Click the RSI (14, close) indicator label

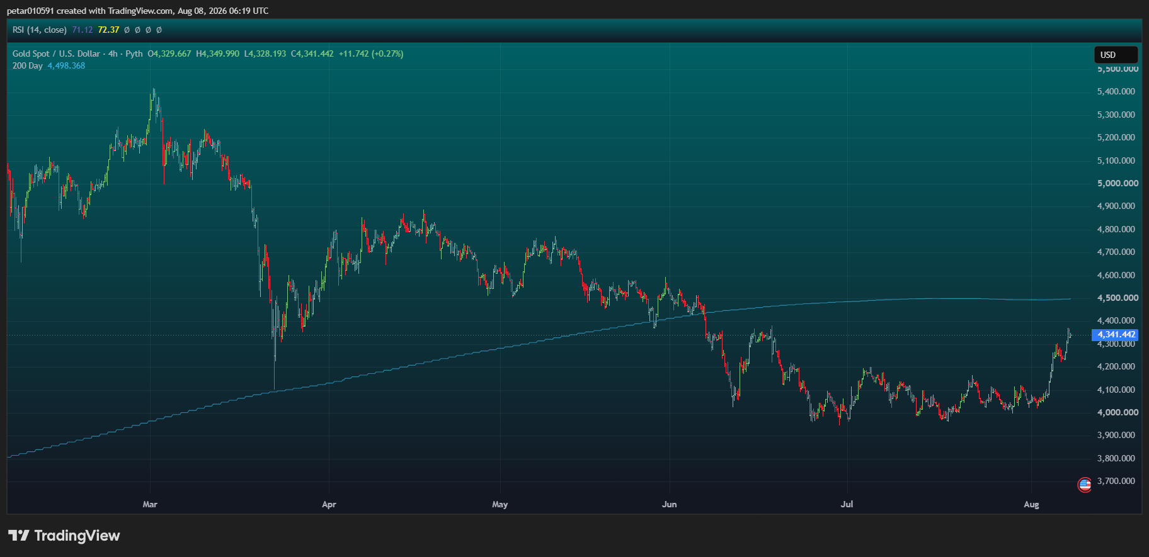(40, 30)
